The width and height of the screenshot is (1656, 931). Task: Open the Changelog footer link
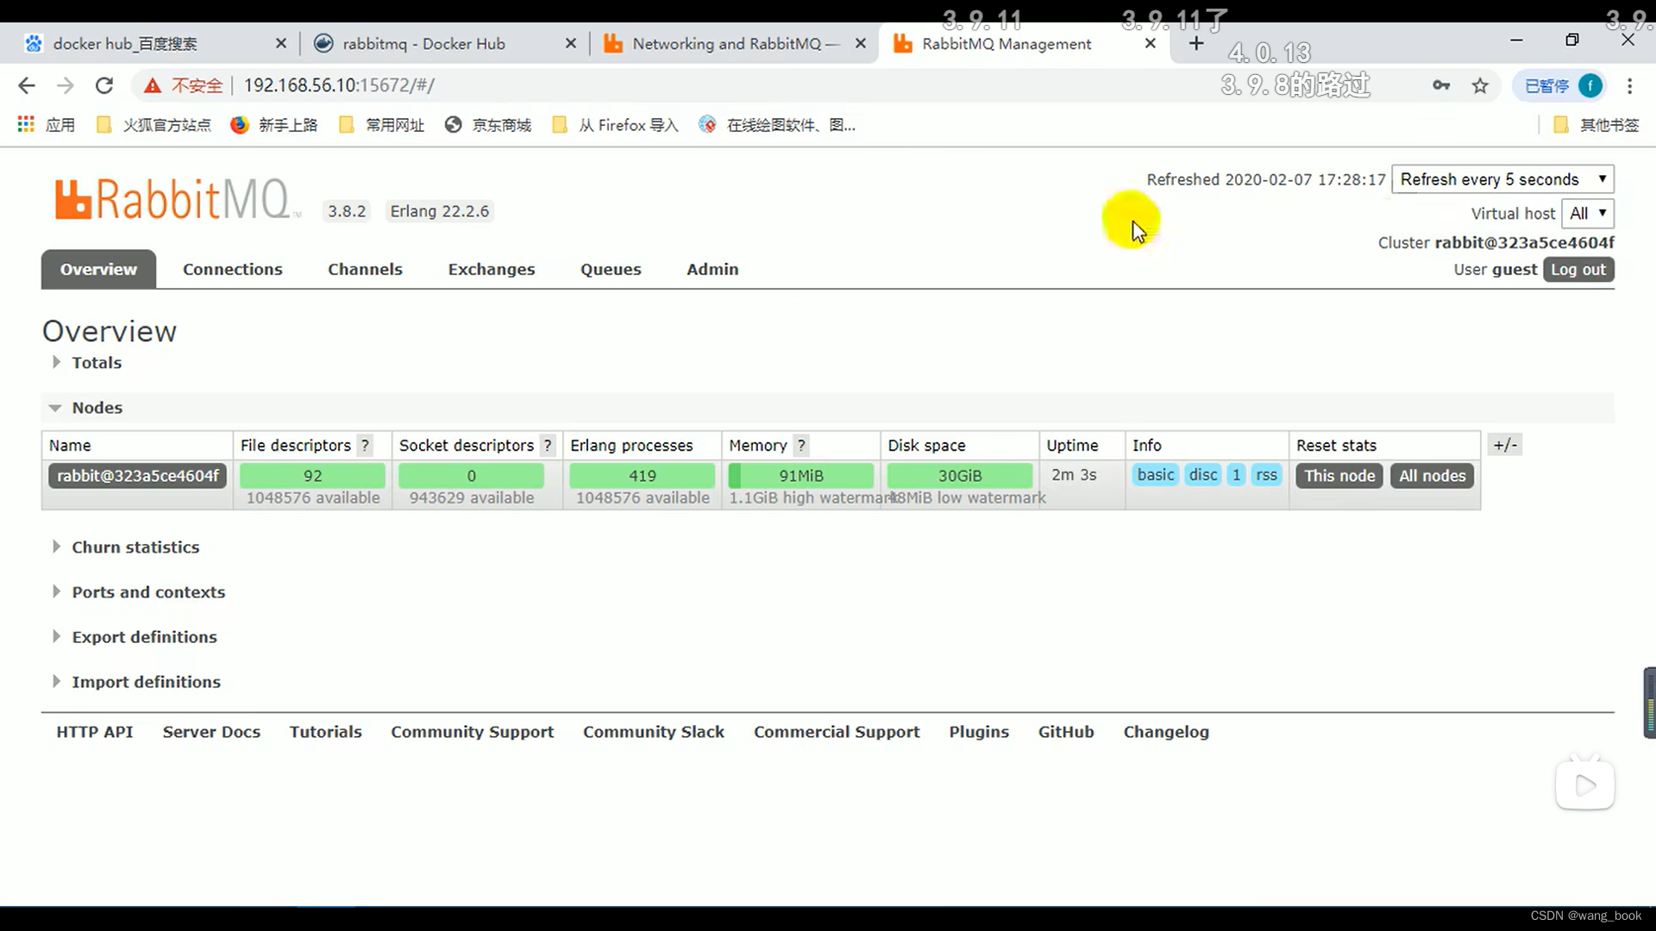pyautogui.click(x=1166, y=732)
